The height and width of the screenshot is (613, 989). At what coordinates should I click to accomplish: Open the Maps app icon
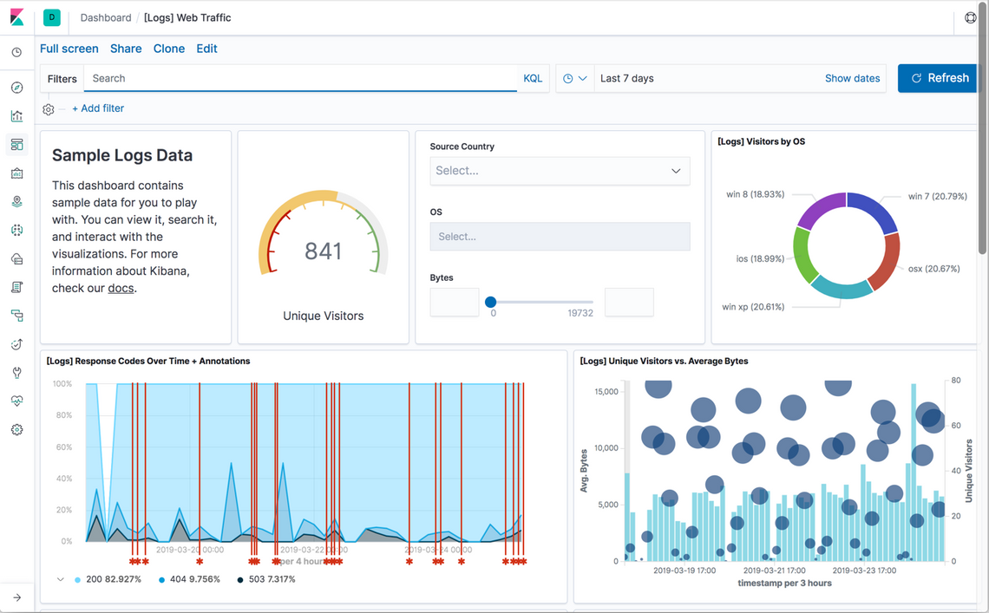tap(16, 200)
